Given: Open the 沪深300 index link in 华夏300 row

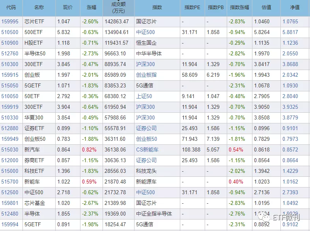Looking at the screenshot, I should coord(146,117).
